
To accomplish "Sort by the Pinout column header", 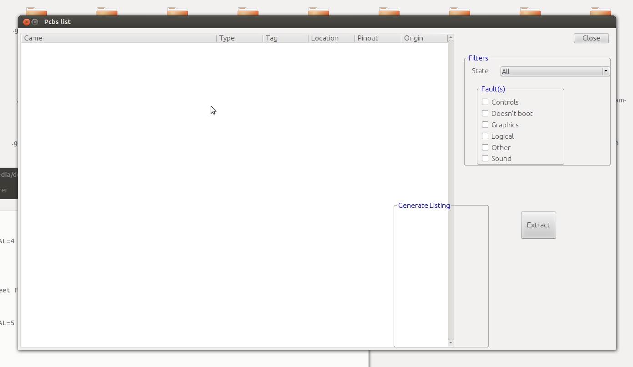I will pos(378,38).
